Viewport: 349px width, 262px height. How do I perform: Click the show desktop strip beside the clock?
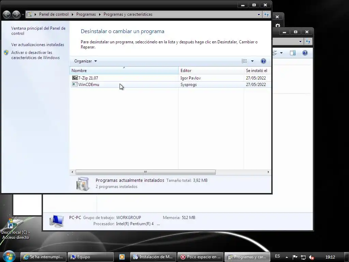click(347, 257)
